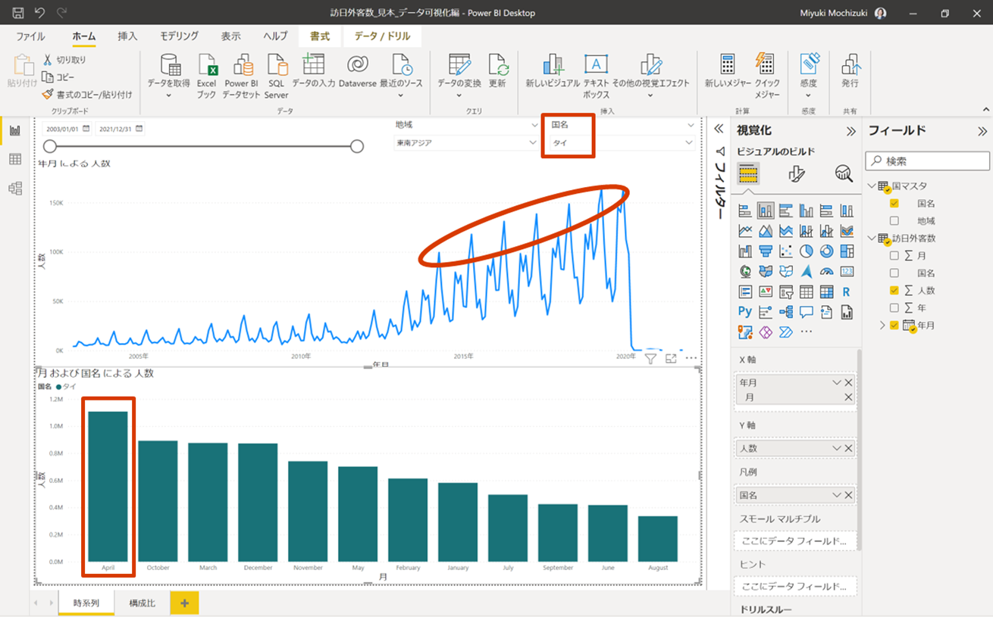Image resolution: width=993 pixels, height=617 pixels.
Task: Switch to 構成比 page tab
Action: point(143,603)
